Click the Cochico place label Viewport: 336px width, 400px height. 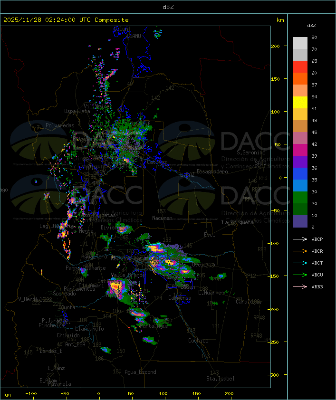(198, 341)
